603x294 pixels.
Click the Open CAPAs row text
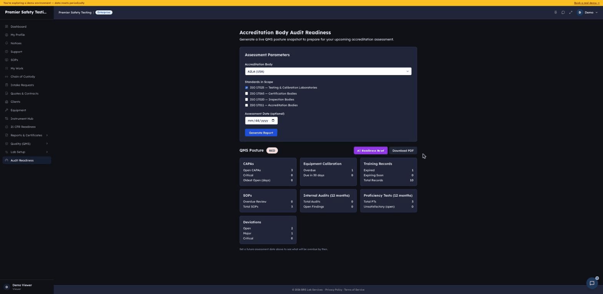[252, 170]
